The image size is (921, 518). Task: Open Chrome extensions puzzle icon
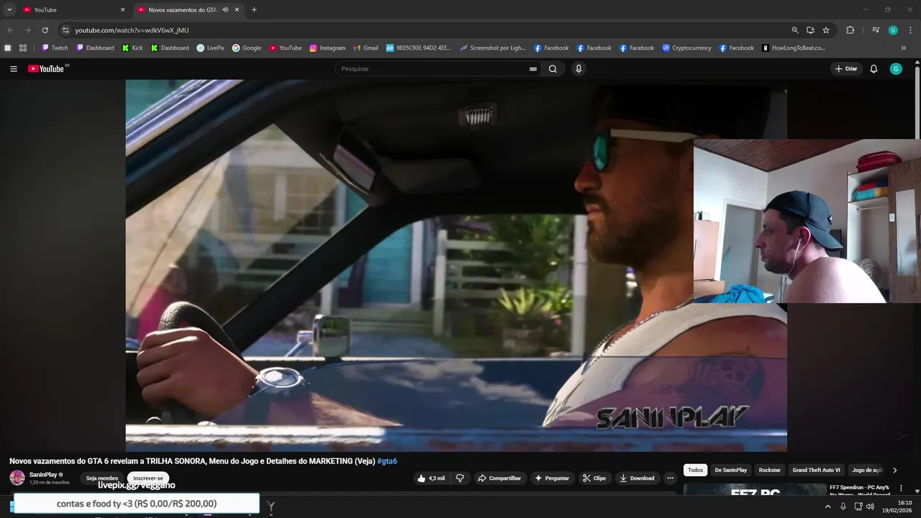point(850,30)
